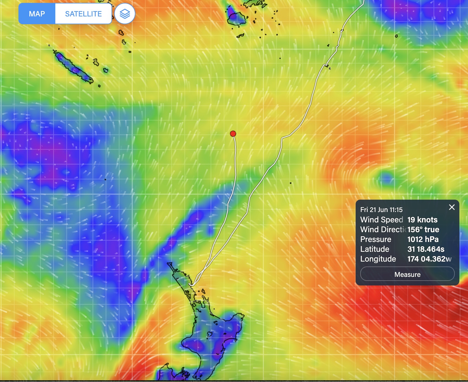Click the long New Caledonia island outline
Image resolution: width=468 pixels, height=382 pixels.
(x=73, y=67)
